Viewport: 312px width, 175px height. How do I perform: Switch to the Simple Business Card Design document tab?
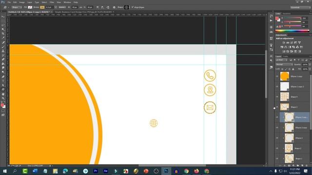pos(83,12)
